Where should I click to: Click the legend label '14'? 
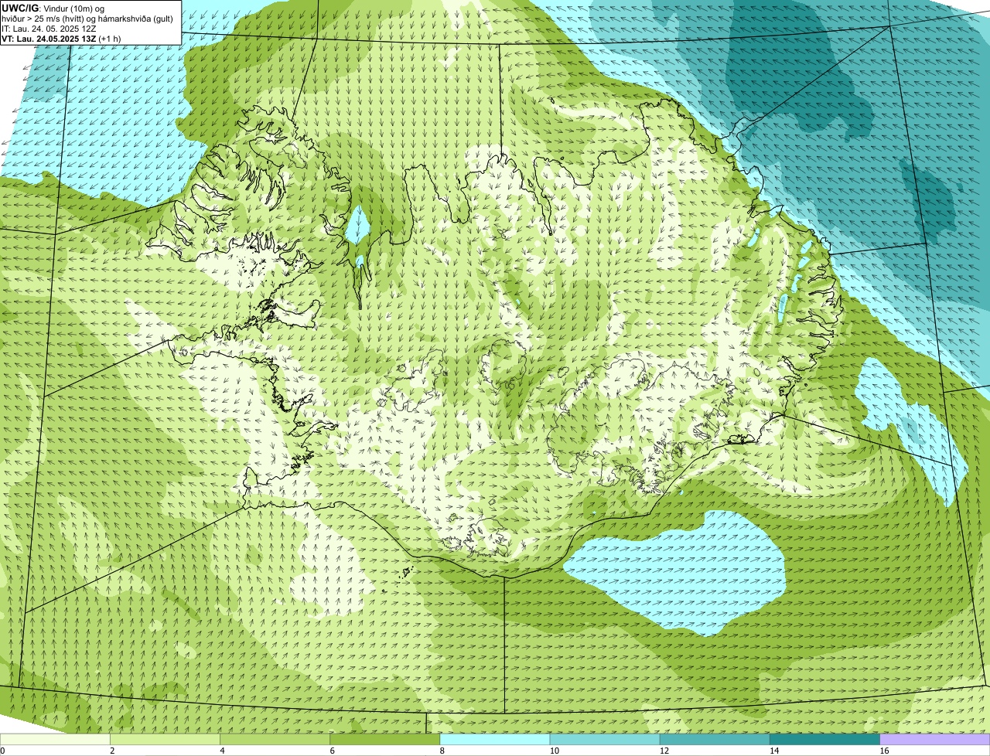click(773, 751)
